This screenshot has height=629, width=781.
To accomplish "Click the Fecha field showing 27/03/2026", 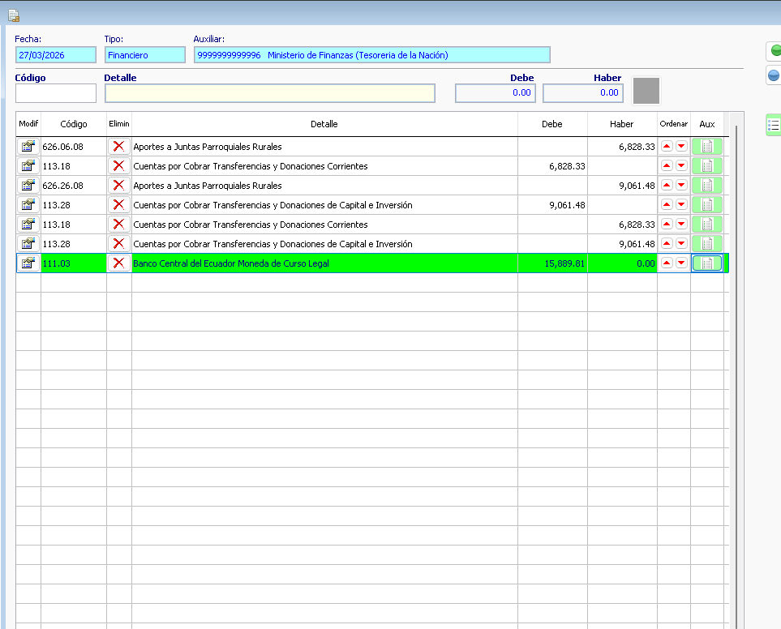I will pyautogui.click(x=56, y=55).
